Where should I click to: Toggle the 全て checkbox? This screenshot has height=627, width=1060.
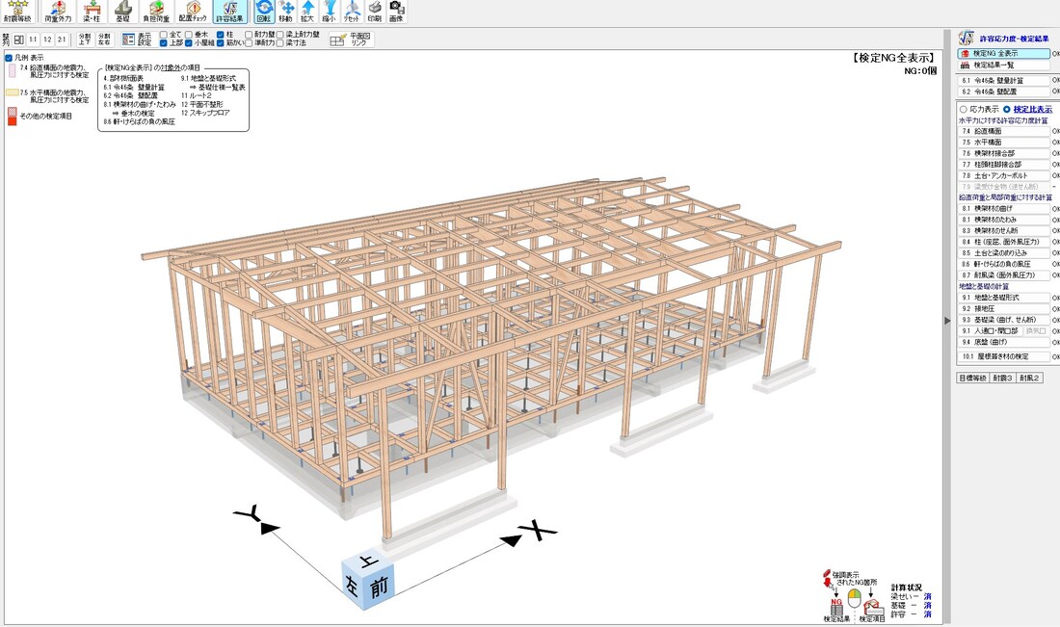pos(164,35)
